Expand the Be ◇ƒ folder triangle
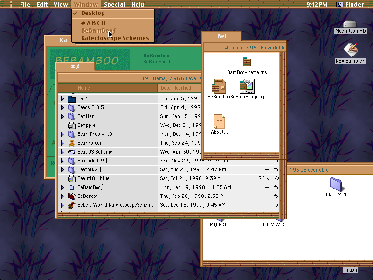This screenshot has height=280, width=373. coord(62,98)
